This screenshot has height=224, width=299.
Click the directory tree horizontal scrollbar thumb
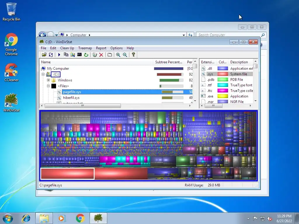pos(83,106)
